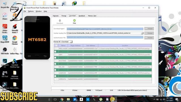Open Lightroom CC desktop shortcut
The height and width of the screenshot is (102, 181).
point(5,63)
